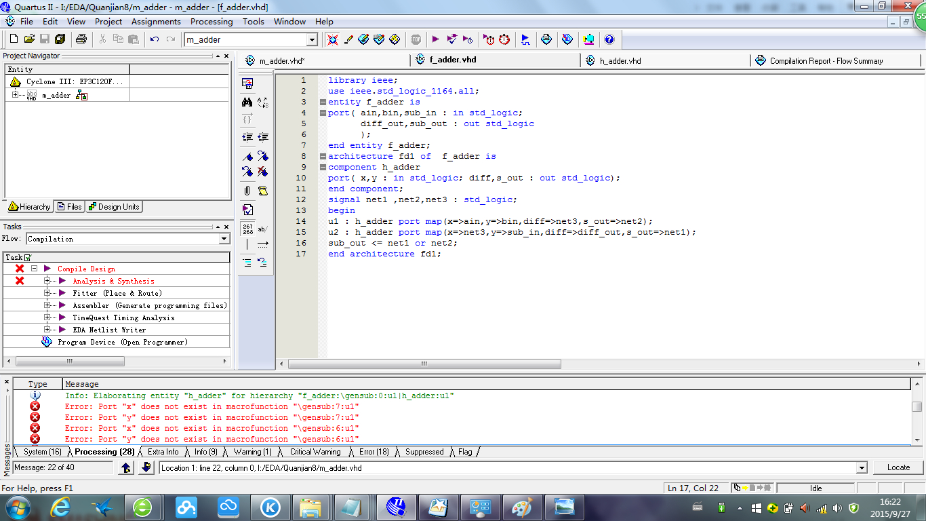Click the Print icon in main toolbar
Image resolution: width=926 pixels, height=521 pixels.
point(81,39)
